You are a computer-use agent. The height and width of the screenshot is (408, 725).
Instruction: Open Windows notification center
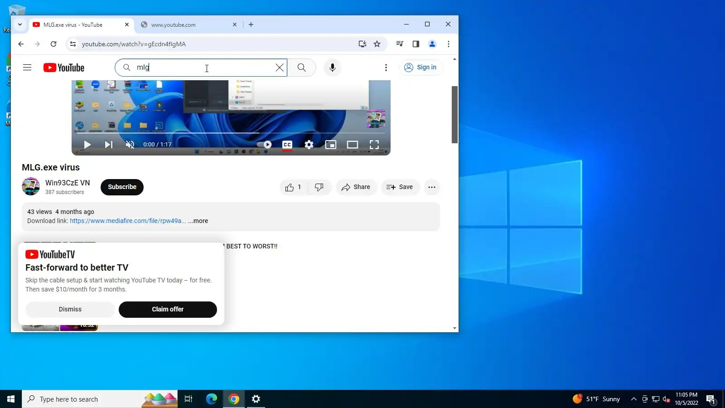pyautogui.click(x=711, y=399)
